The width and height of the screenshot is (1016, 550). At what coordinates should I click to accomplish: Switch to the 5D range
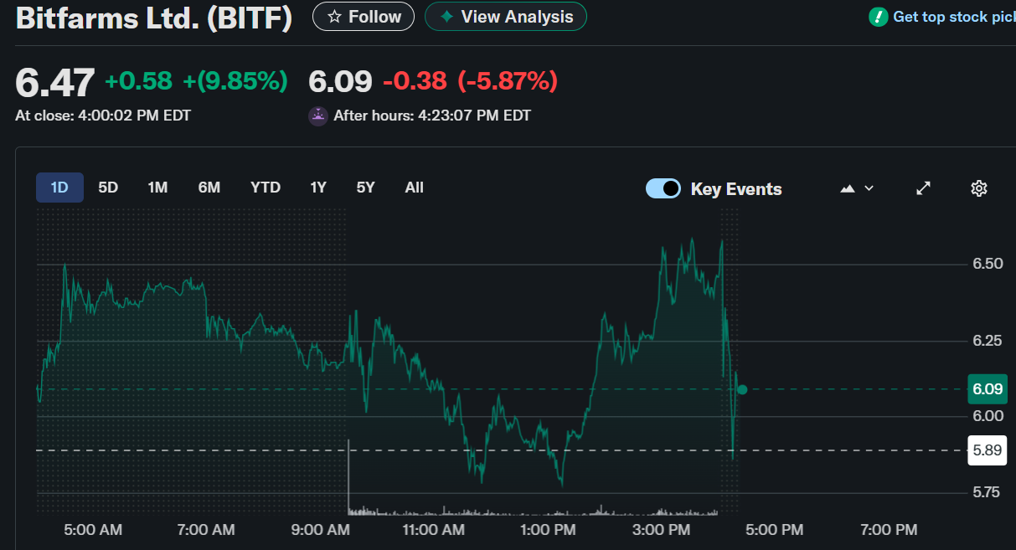pos(108,188)
